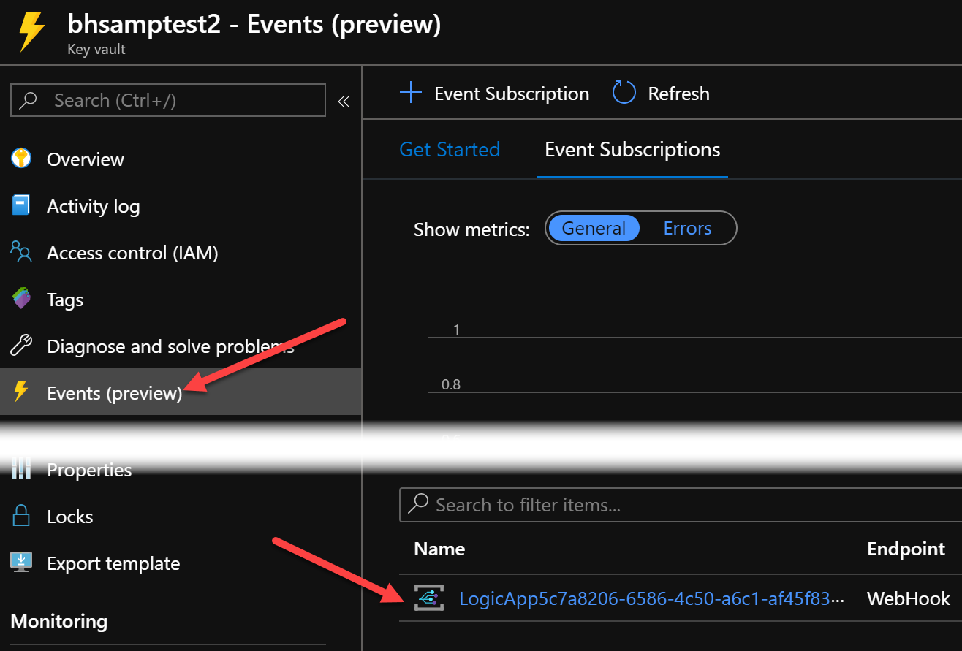The image size is (962, 651).
Task: Open Activity log
Action: tap(93, 207)
